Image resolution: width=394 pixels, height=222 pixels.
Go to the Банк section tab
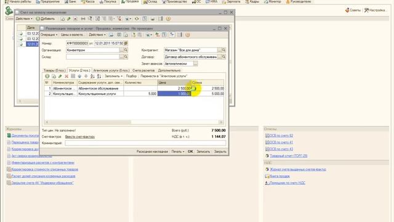(70, 1)
